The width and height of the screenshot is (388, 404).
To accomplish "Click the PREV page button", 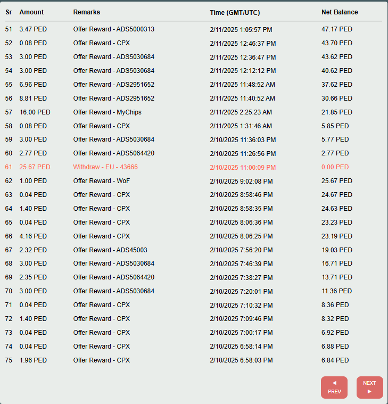I will click(x=334, y=387).
